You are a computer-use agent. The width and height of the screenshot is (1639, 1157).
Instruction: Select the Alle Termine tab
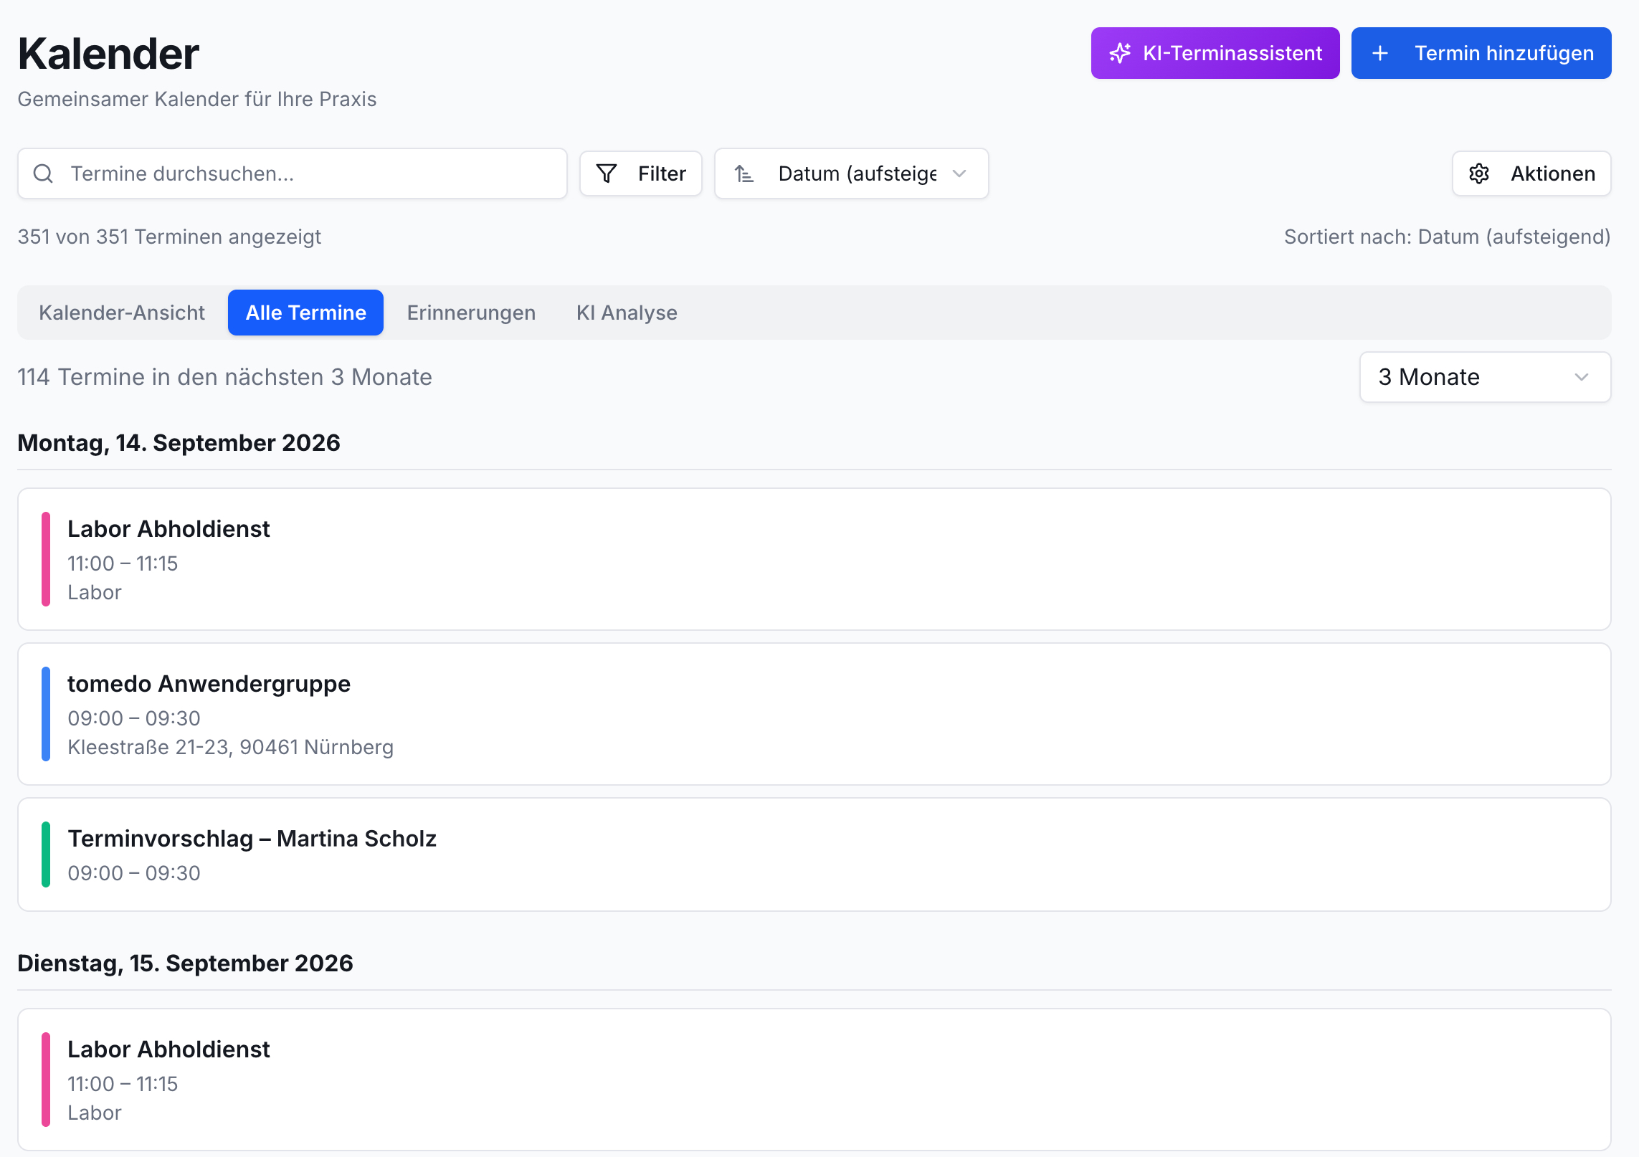coord(305,313)
